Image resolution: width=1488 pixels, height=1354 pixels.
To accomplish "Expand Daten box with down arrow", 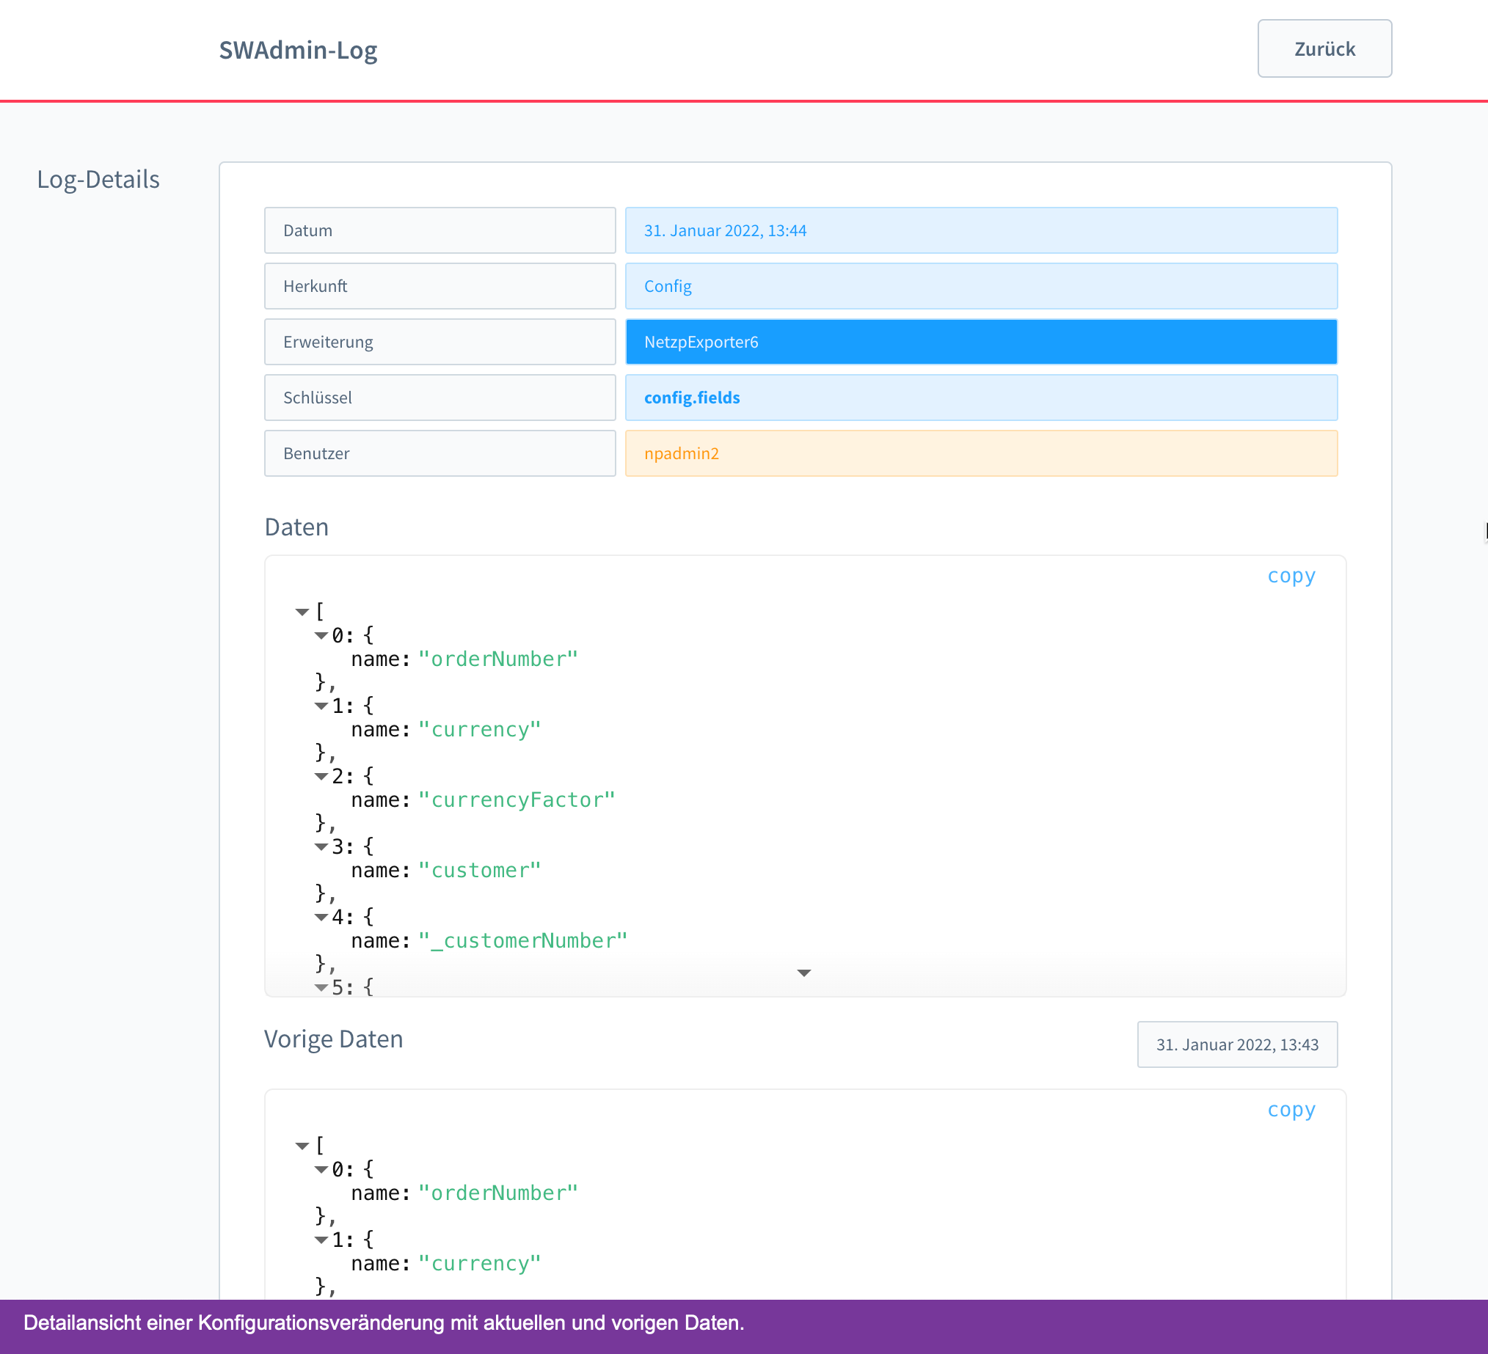I will (x=804, y=973).
